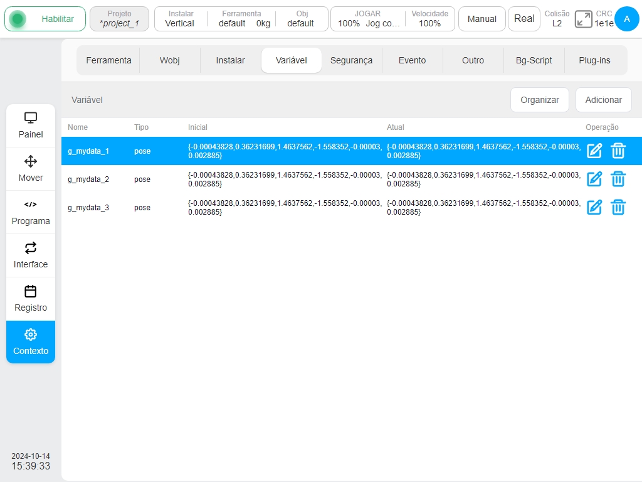Open the Ferramenta default 0kg setting
This screenshot has height=482, width=642.
(x=241, y=19)
